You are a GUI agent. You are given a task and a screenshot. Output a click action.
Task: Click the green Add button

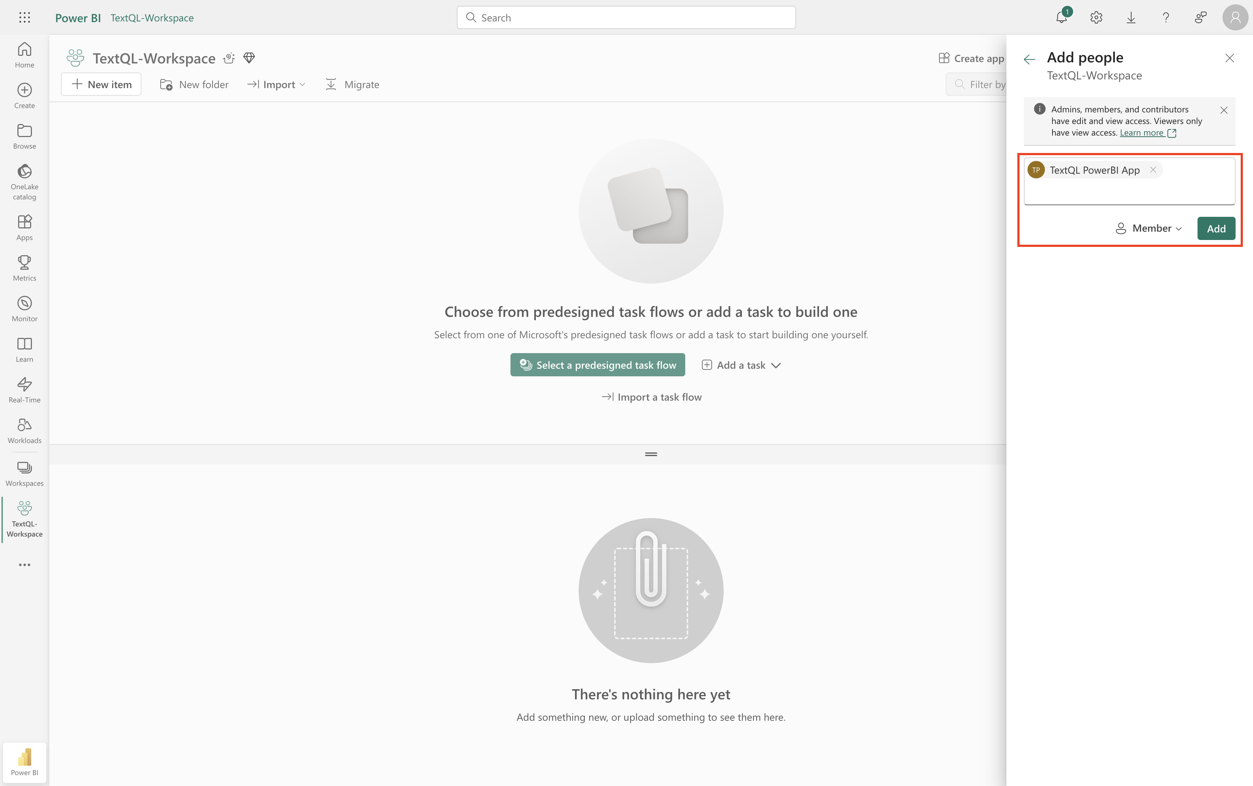(x=1216, y=229)
